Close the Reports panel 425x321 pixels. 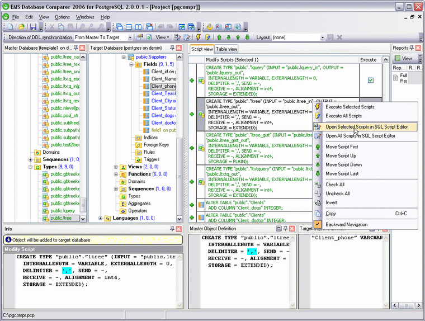coord(418,48)
